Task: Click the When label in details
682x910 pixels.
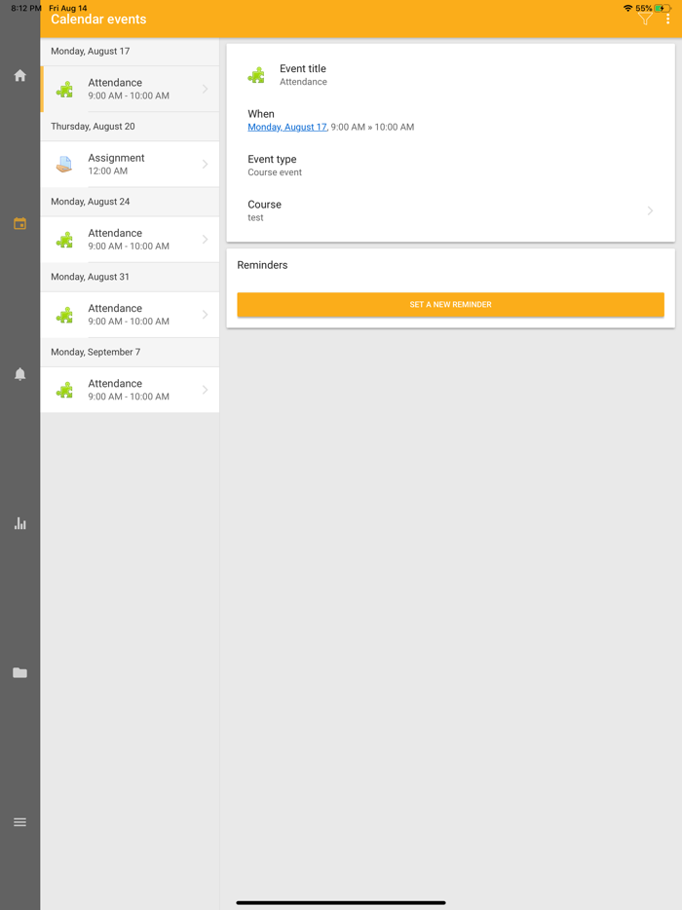Action: pyautogui.click(x=261, y=114)
